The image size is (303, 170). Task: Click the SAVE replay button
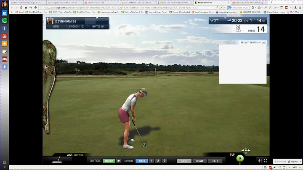tap(184, 161)
